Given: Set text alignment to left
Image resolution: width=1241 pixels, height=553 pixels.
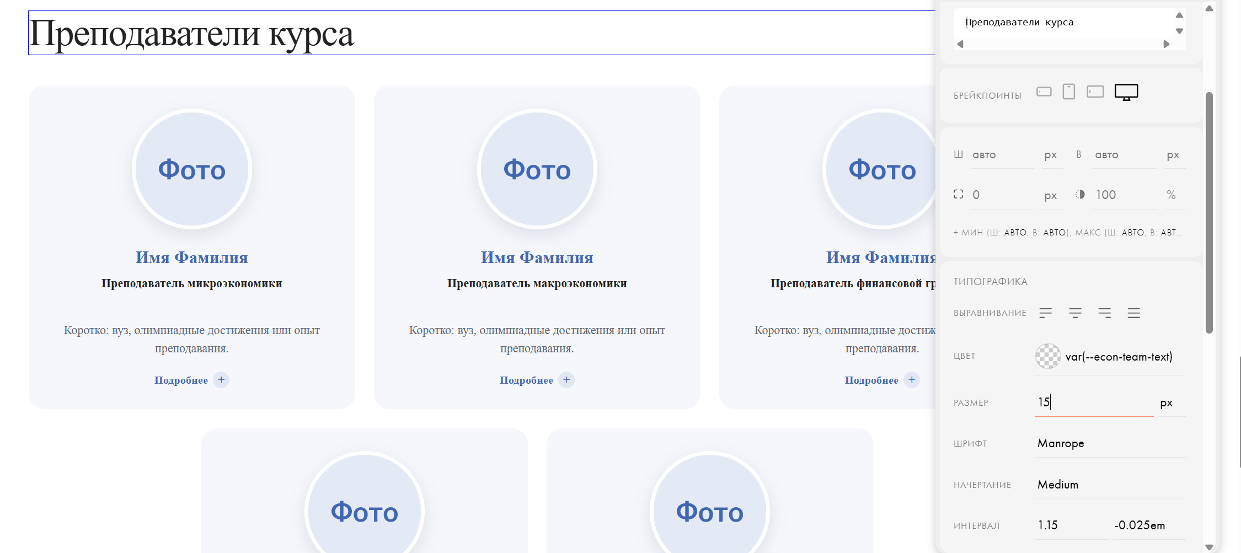Looking at the screenshot, I should 1045,313.
